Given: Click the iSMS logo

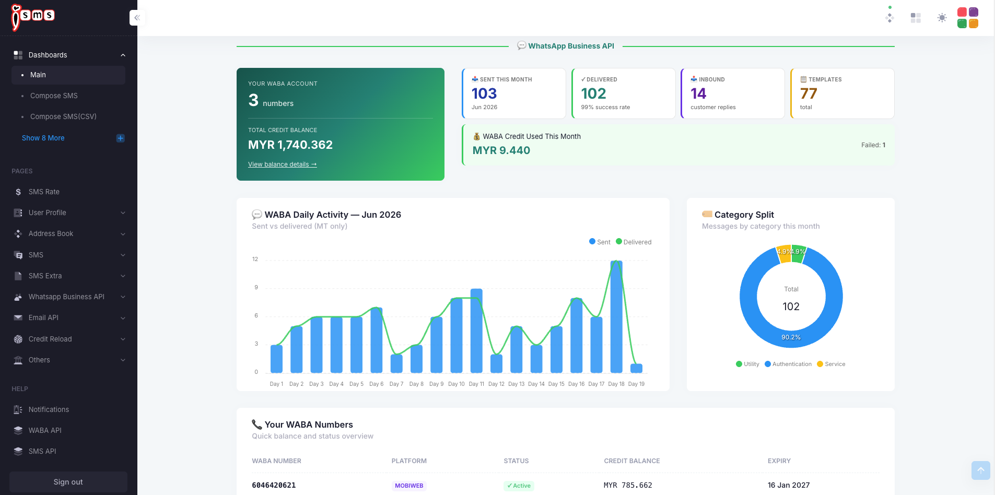Looking at the screenshot, I should [x=33, y=17].
